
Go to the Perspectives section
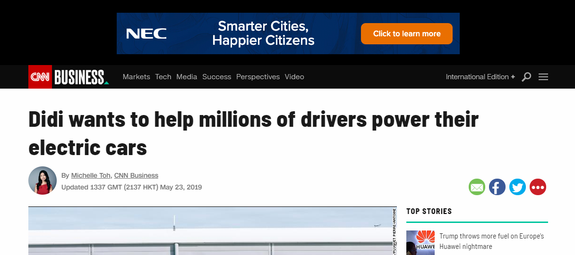(258, 77)
